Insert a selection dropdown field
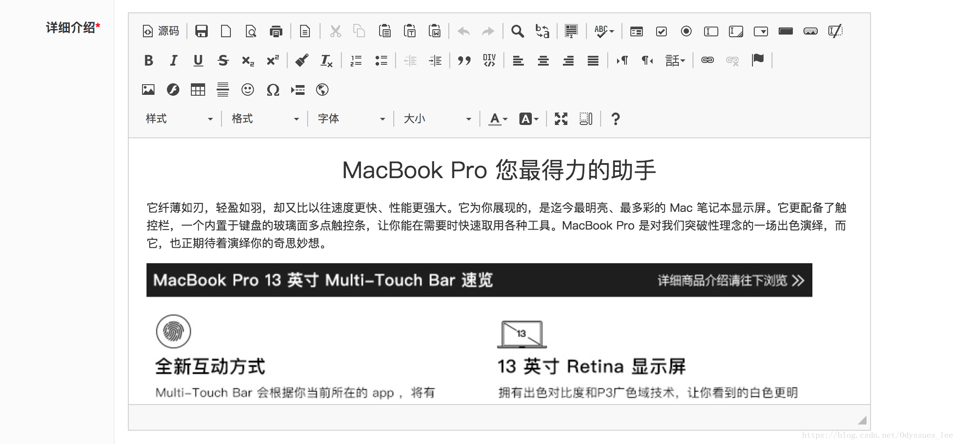Image resolution: width=958 pixels, height=444 pixels. tap(761, 31)
